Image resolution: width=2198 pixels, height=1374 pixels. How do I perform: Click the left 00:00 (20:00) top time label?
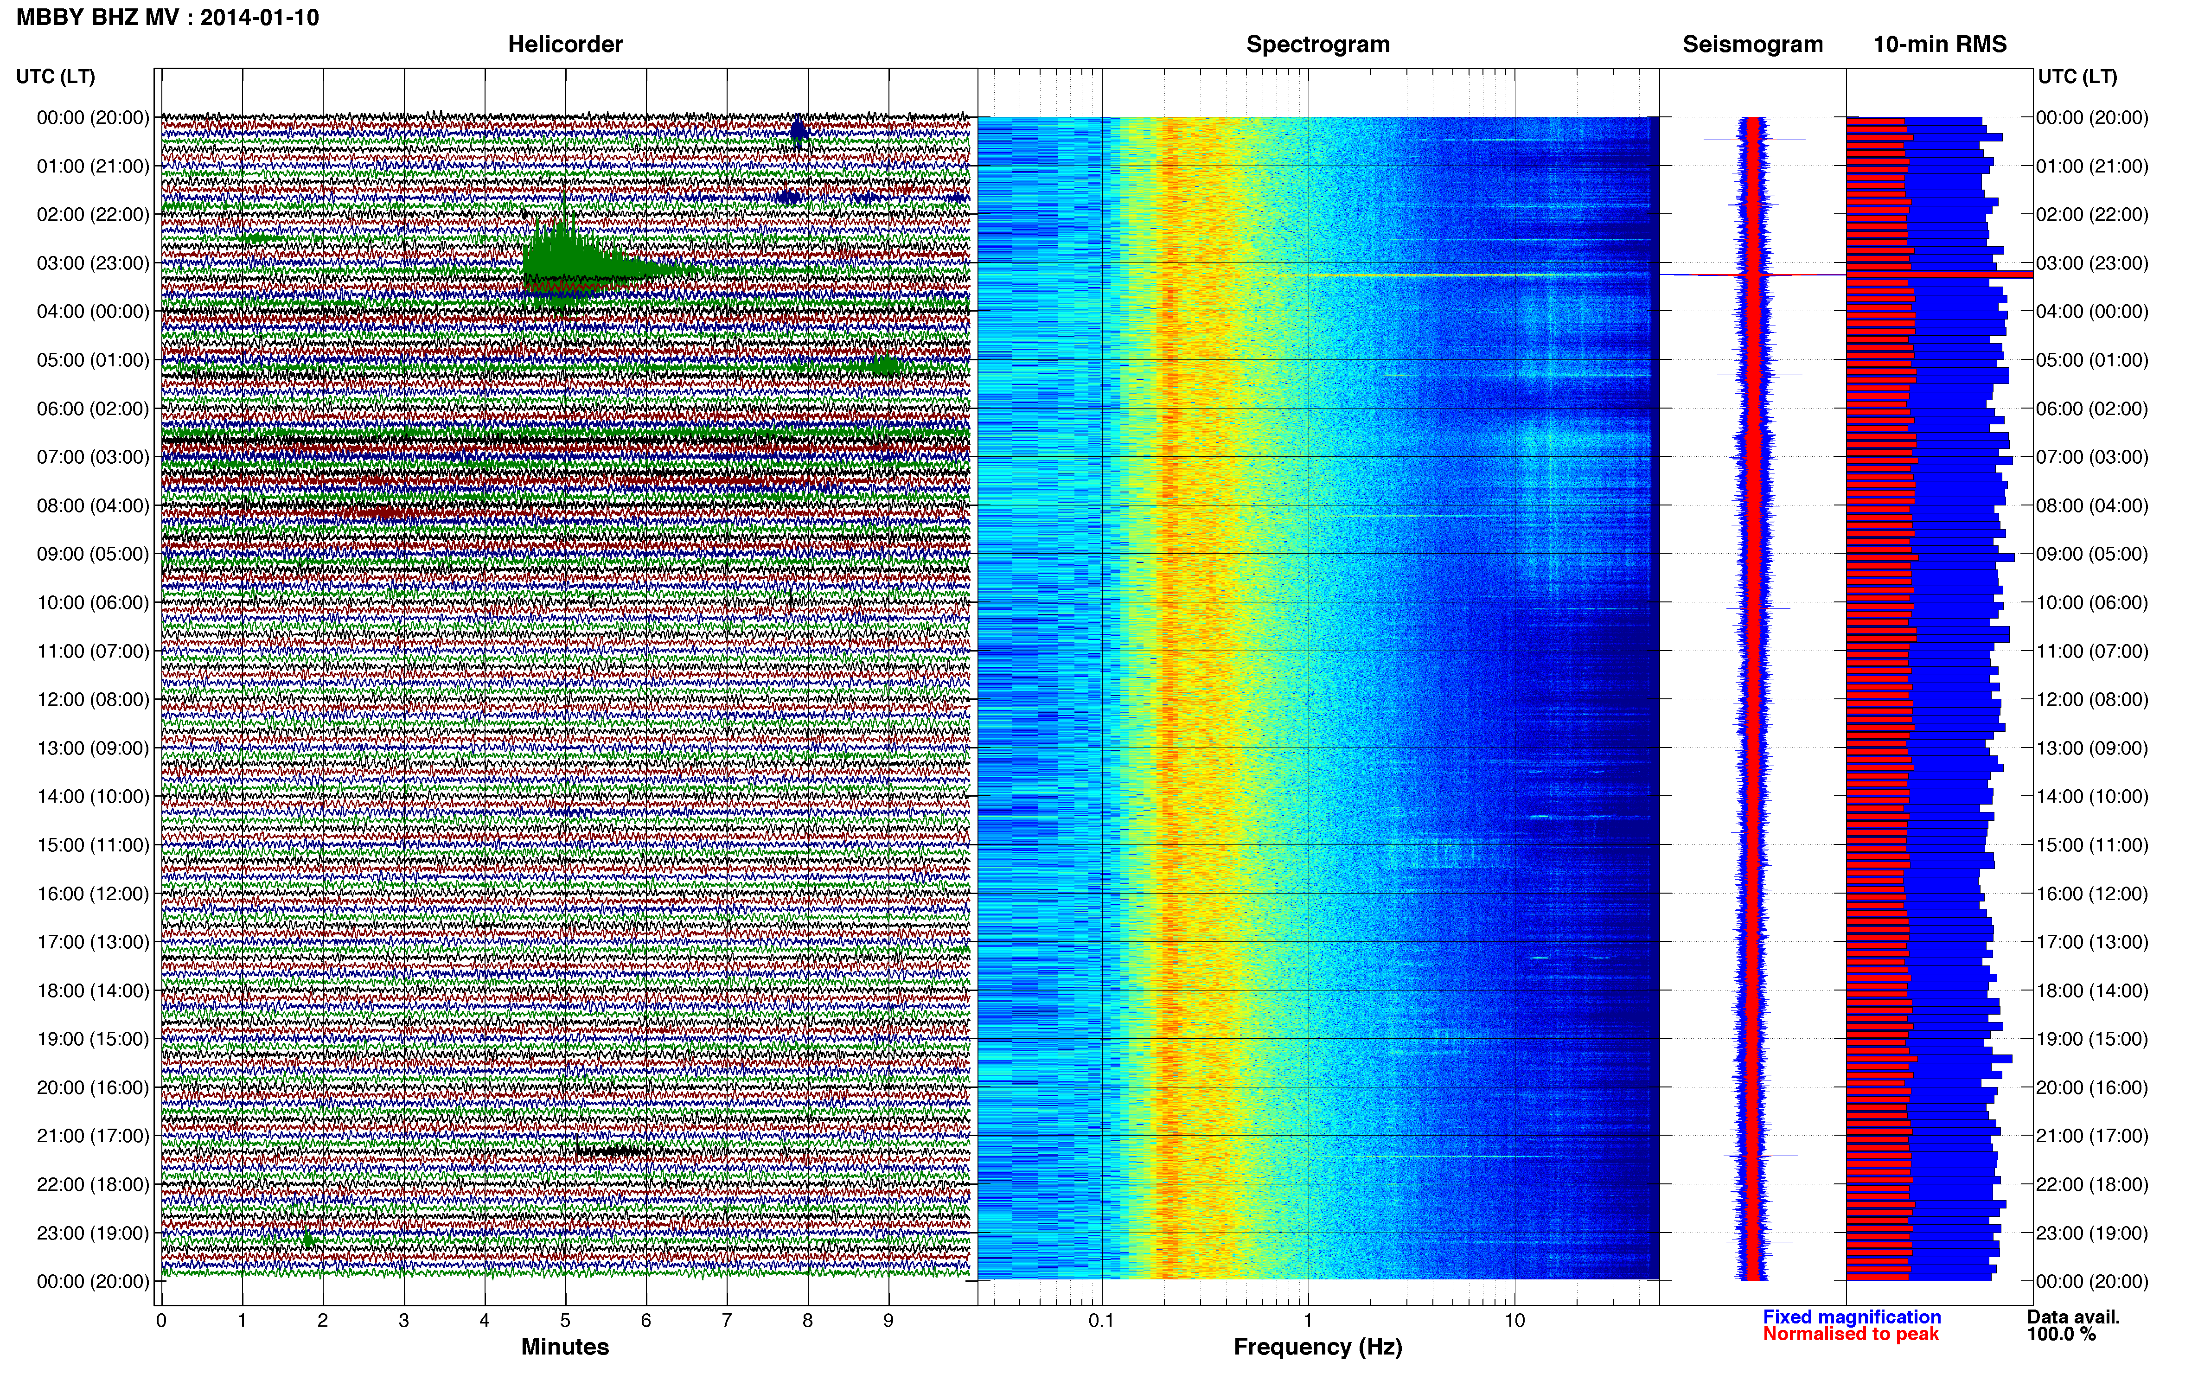[93, 118]
